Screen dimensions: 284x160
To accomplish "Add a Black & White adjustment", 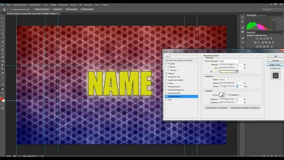I will tap(262, 43).
